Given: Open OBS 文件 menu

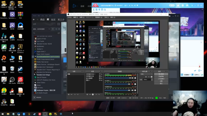Looking at the screenshot, I should [70, 17].
